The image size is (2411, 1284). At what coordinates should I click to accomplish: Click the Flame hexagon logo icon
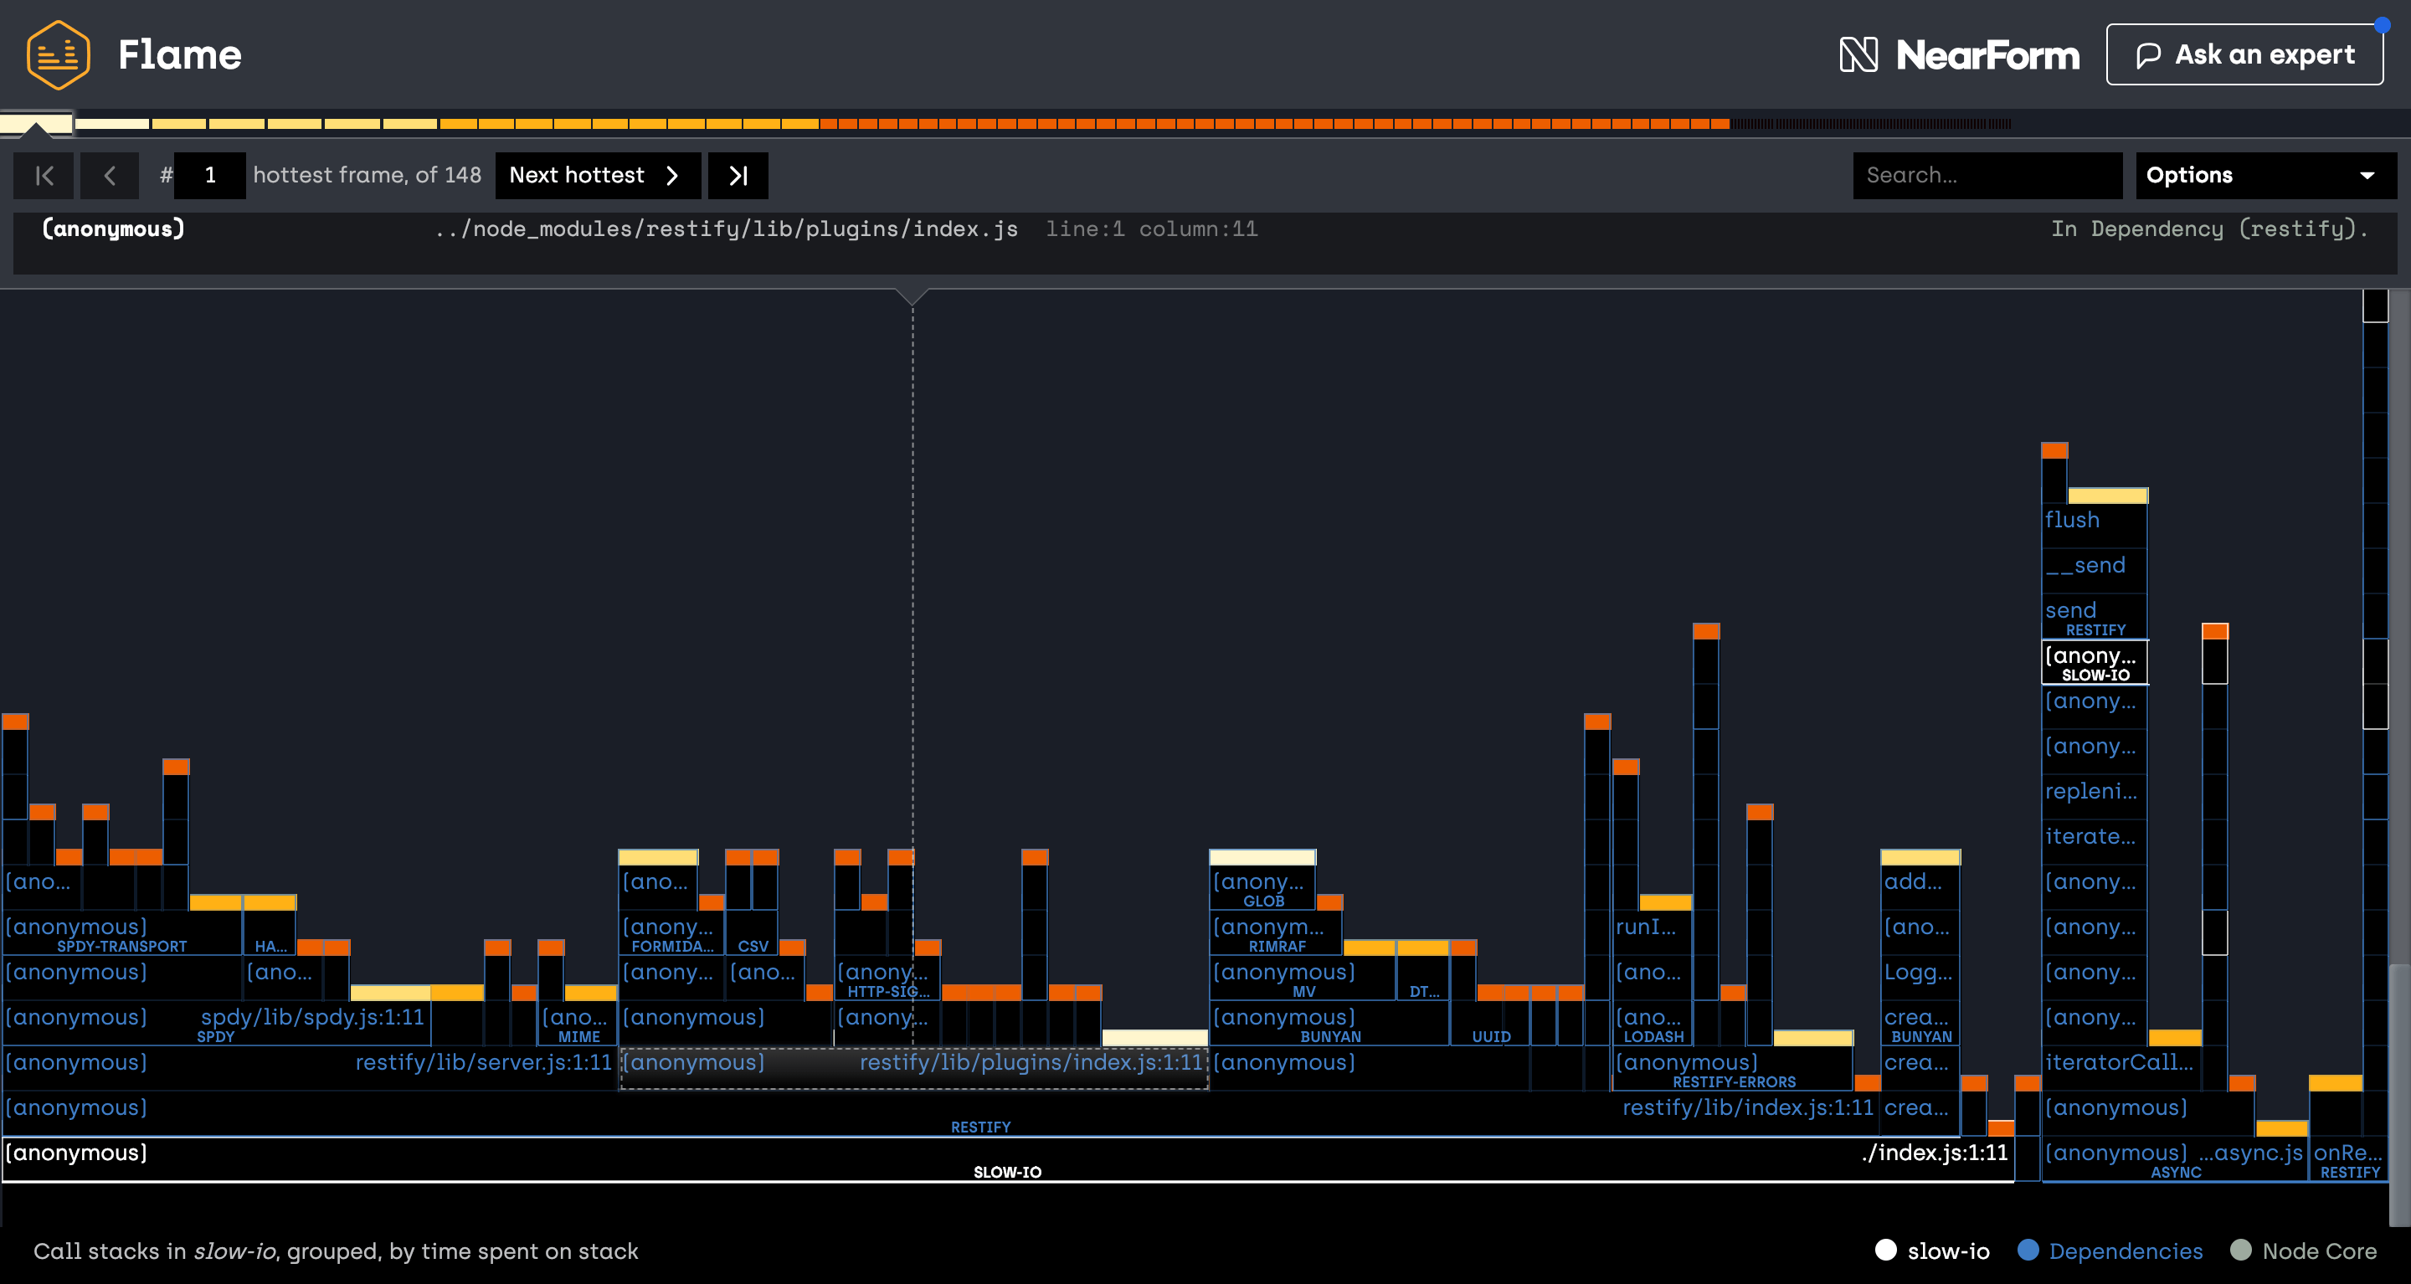point(58,54)
